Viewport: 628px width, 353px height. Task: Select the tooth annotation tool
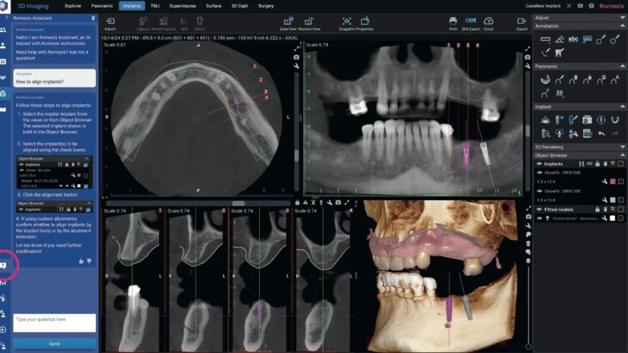[559, 52]
